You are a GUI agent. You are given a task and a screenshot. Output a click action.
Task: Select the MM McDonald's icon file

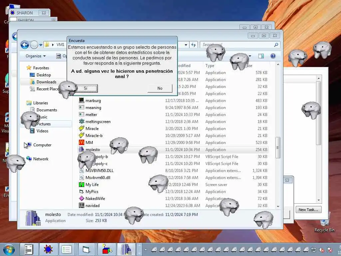[82, 142]
